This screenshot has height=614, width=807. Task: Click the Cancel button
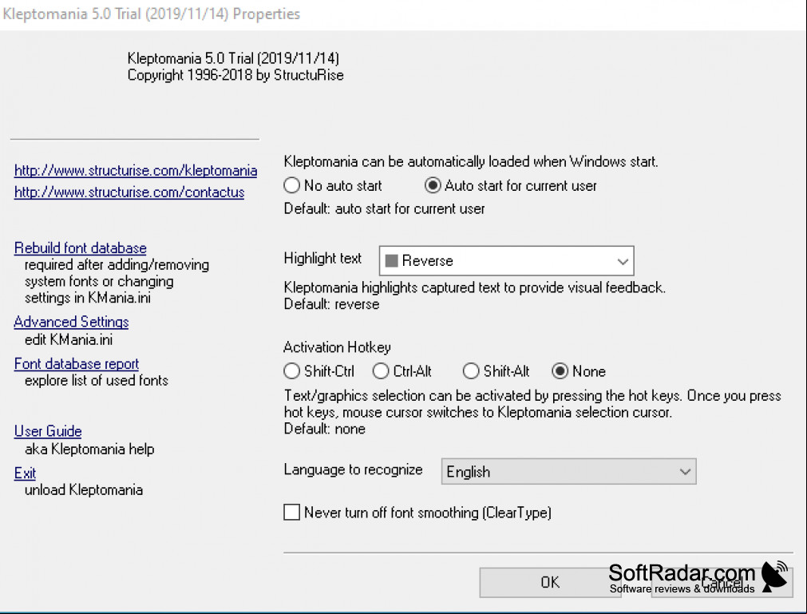click(x=722, y=582)
